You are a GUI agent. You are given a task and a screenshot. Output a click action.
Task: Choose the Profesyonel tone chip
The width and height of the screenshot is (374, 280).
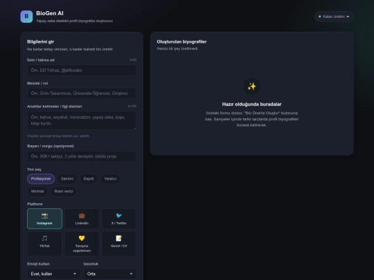(41, 179)
